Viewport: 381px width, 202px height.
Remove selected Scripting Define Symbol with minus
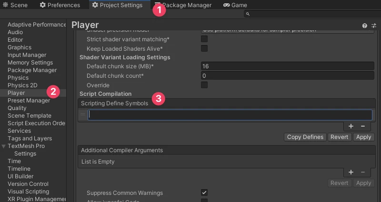[363, 126]
